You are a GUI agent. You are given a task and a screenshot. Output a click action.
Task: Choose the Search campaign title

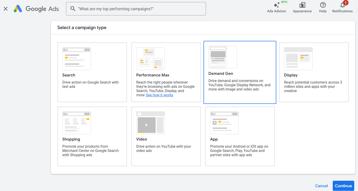coord(69,75)
